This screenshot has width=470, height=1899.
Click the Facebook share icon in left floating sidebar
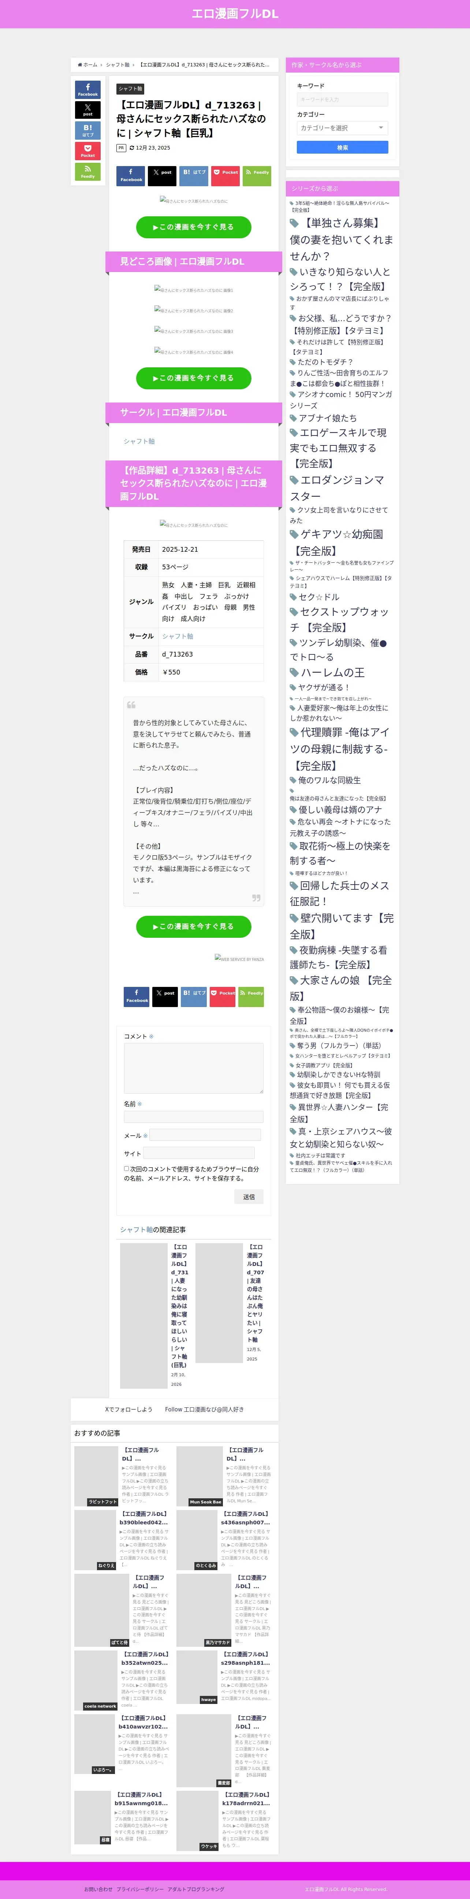coord(87,89)
